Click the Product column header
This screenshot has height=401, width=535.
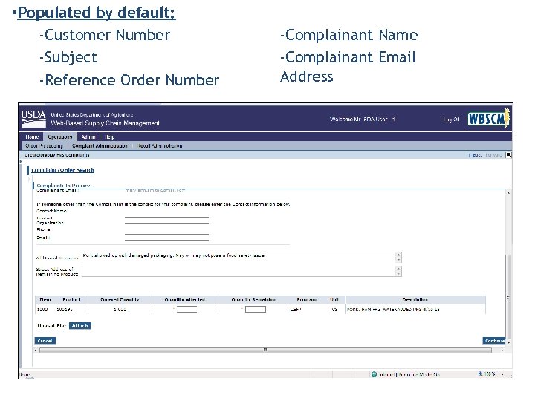click(x=71, y=299)
